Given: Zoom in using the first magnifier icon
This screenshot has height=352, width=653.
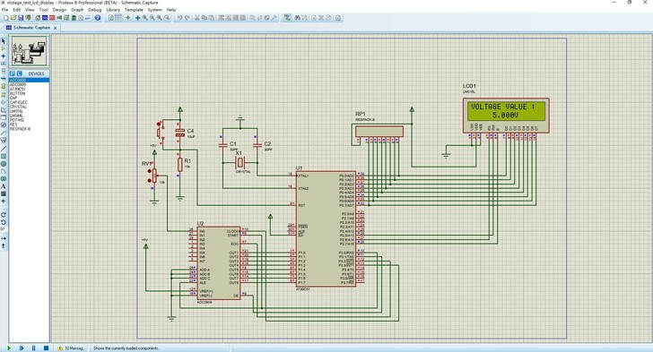Looking at the screenshot, I should 145,18.
